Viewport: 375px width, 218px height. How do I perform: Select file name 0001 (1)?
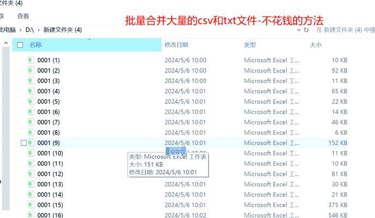pos(49,60)
